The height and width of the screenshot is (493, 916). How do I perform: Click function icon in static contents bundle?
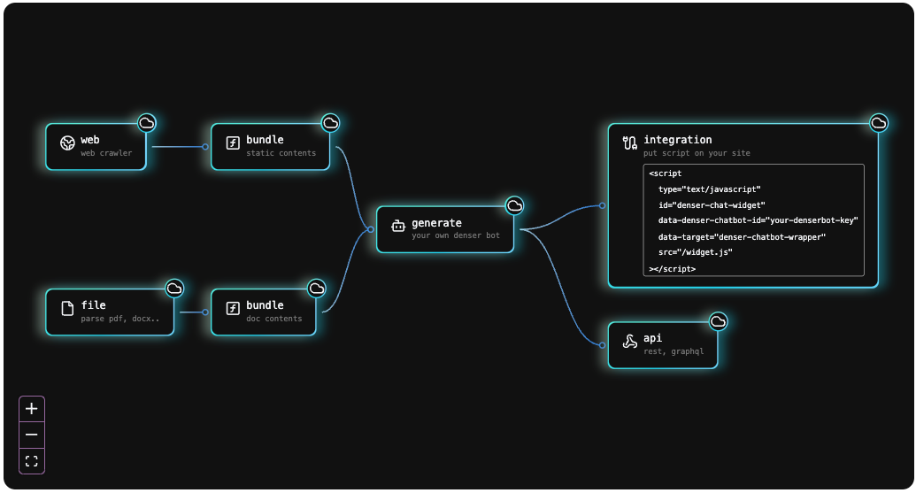233,143
